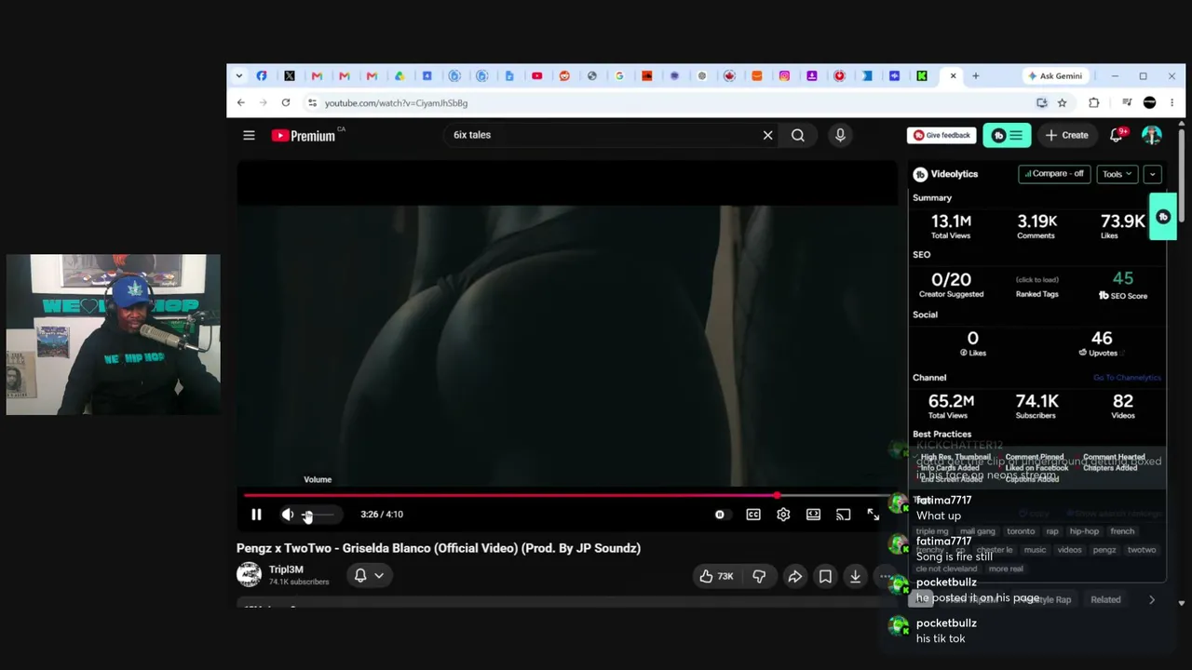The height and width of the screenshot is (670, 1192).
Task: Save video with bookmark icon
Action: pos(825,576)
